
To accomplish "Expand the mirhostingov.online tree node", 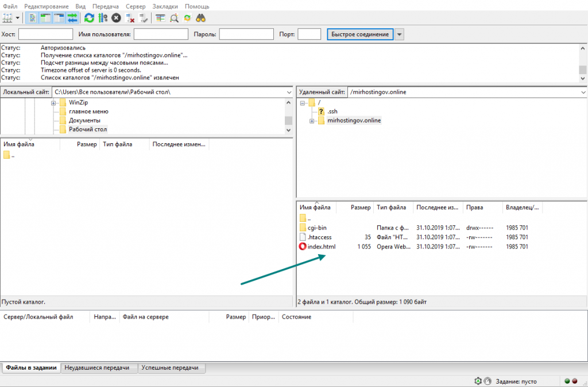I will pyautogui.click(x=312, y=121).
